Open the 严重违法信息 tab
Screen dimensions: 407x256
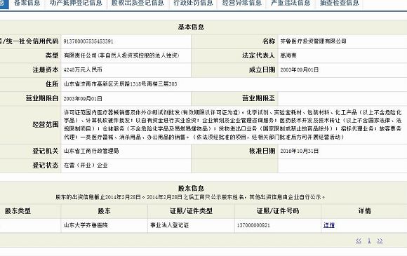click(x=291, y=3)
